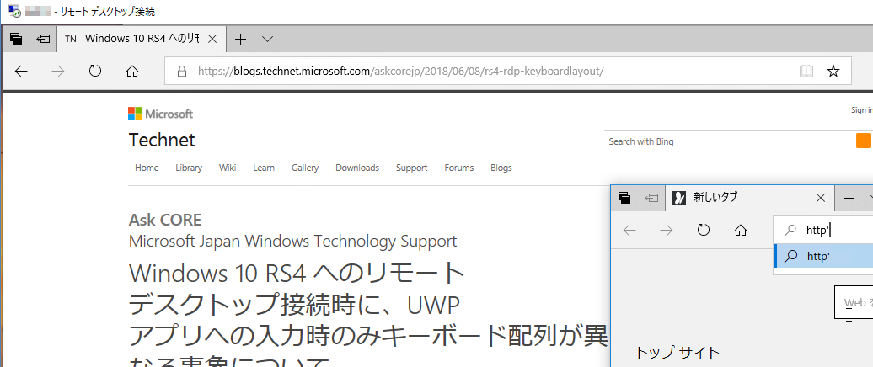Open the Library nav item
Image resolution: width=873 pixels, height=367 pixels.
[189, 168]
